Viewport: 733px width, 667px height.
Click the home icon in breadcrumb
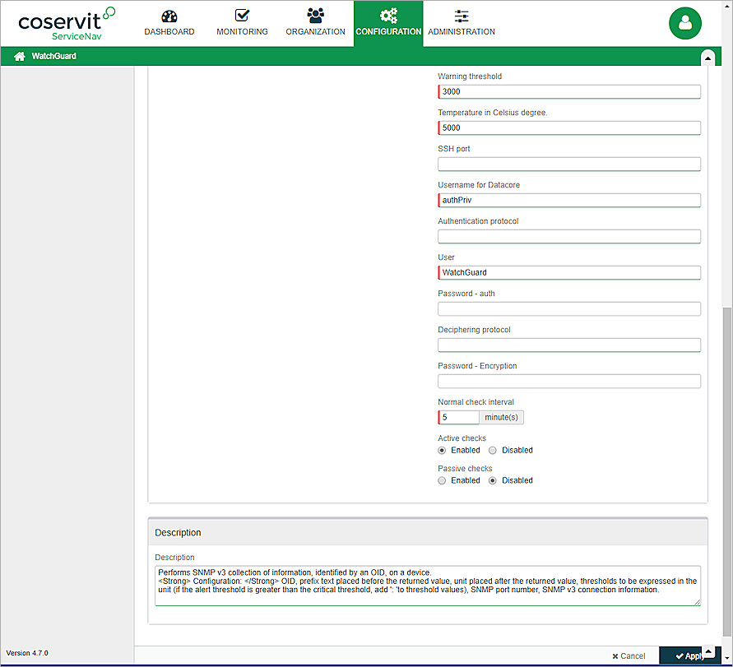click(20, 57)
